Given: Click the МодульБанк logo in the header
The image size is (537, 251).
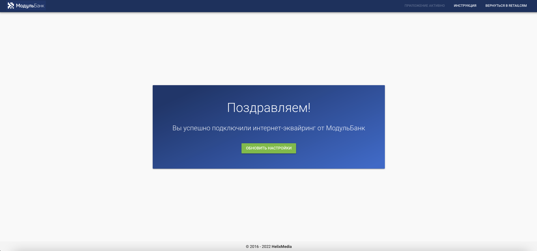Looking at the screenshot, I should coord(26,6).
